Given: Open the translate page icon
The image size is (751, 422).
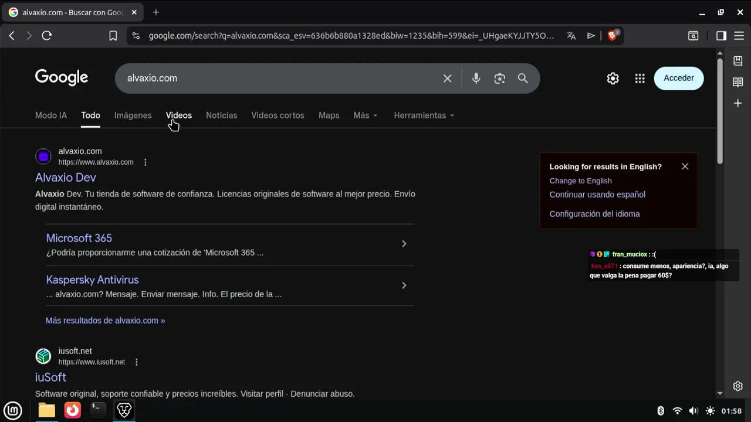Looking at the screenshot, I should click(x=571, y=36).
